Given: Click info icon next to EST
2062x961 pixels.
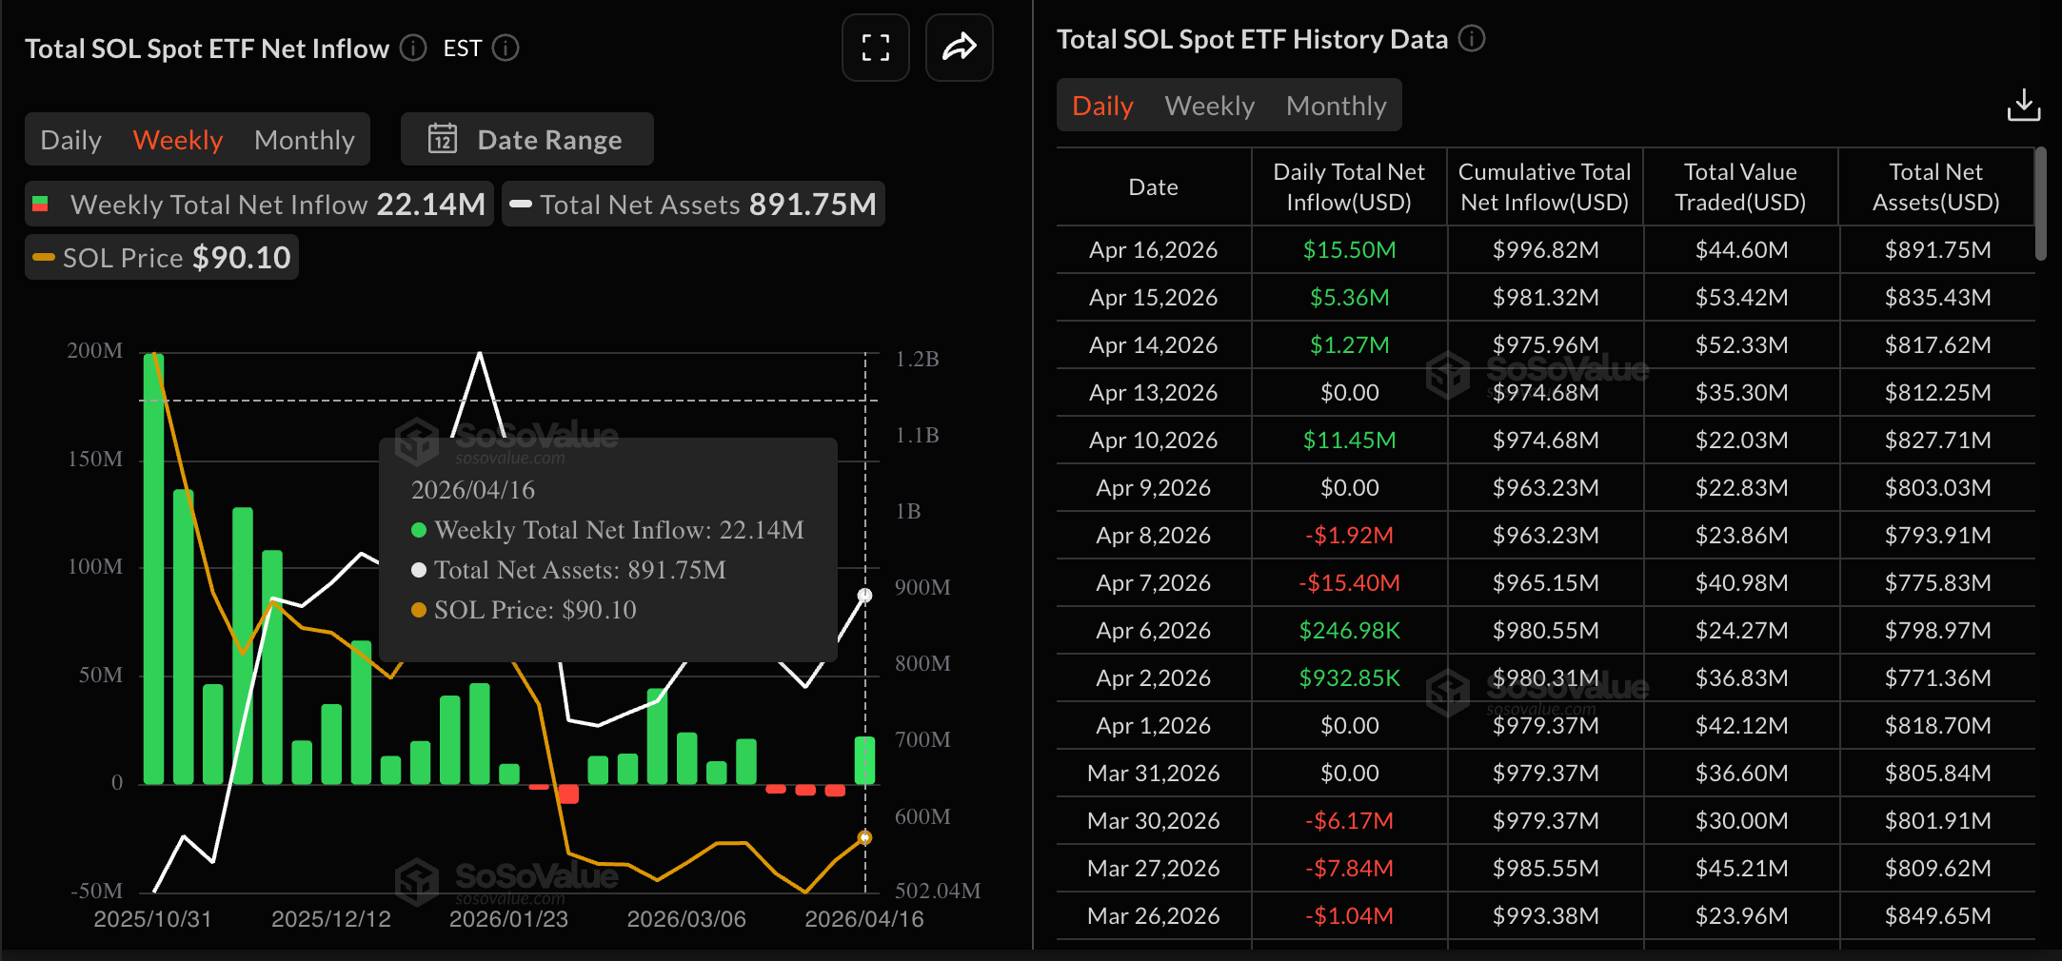Looking at the screenshot, I should [x=506, y=48].
